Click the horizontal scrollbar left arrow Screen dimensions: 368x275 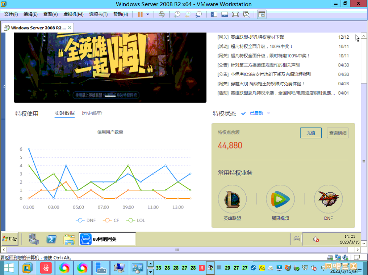(x=4, y=250)
